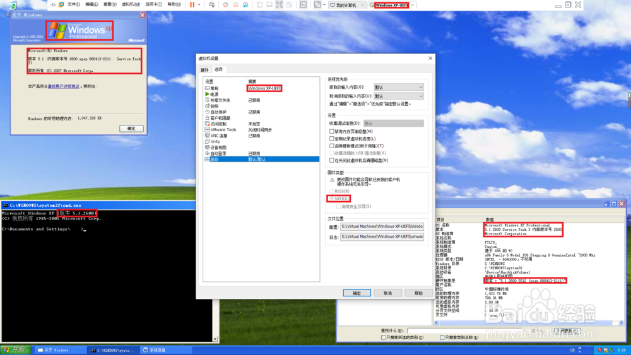
Task: Activate the 关于 Windows taskbar button
Action: [x=61, y=350]
